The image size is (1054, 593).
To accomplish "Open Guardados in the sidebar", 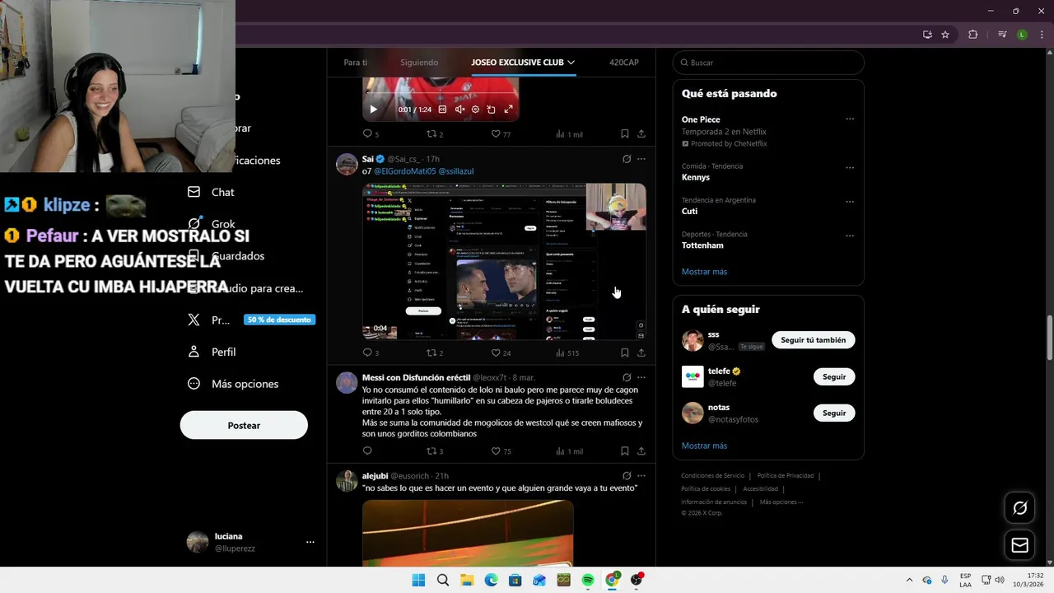I will 226,256.
